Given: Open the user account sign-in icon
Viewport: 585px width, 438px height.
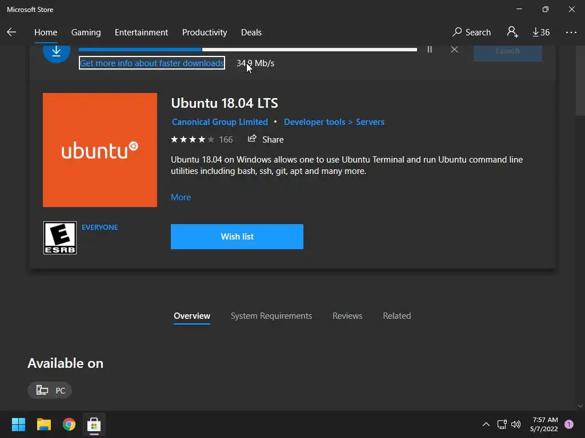Looking at the screenshot, I should (512, 32).
